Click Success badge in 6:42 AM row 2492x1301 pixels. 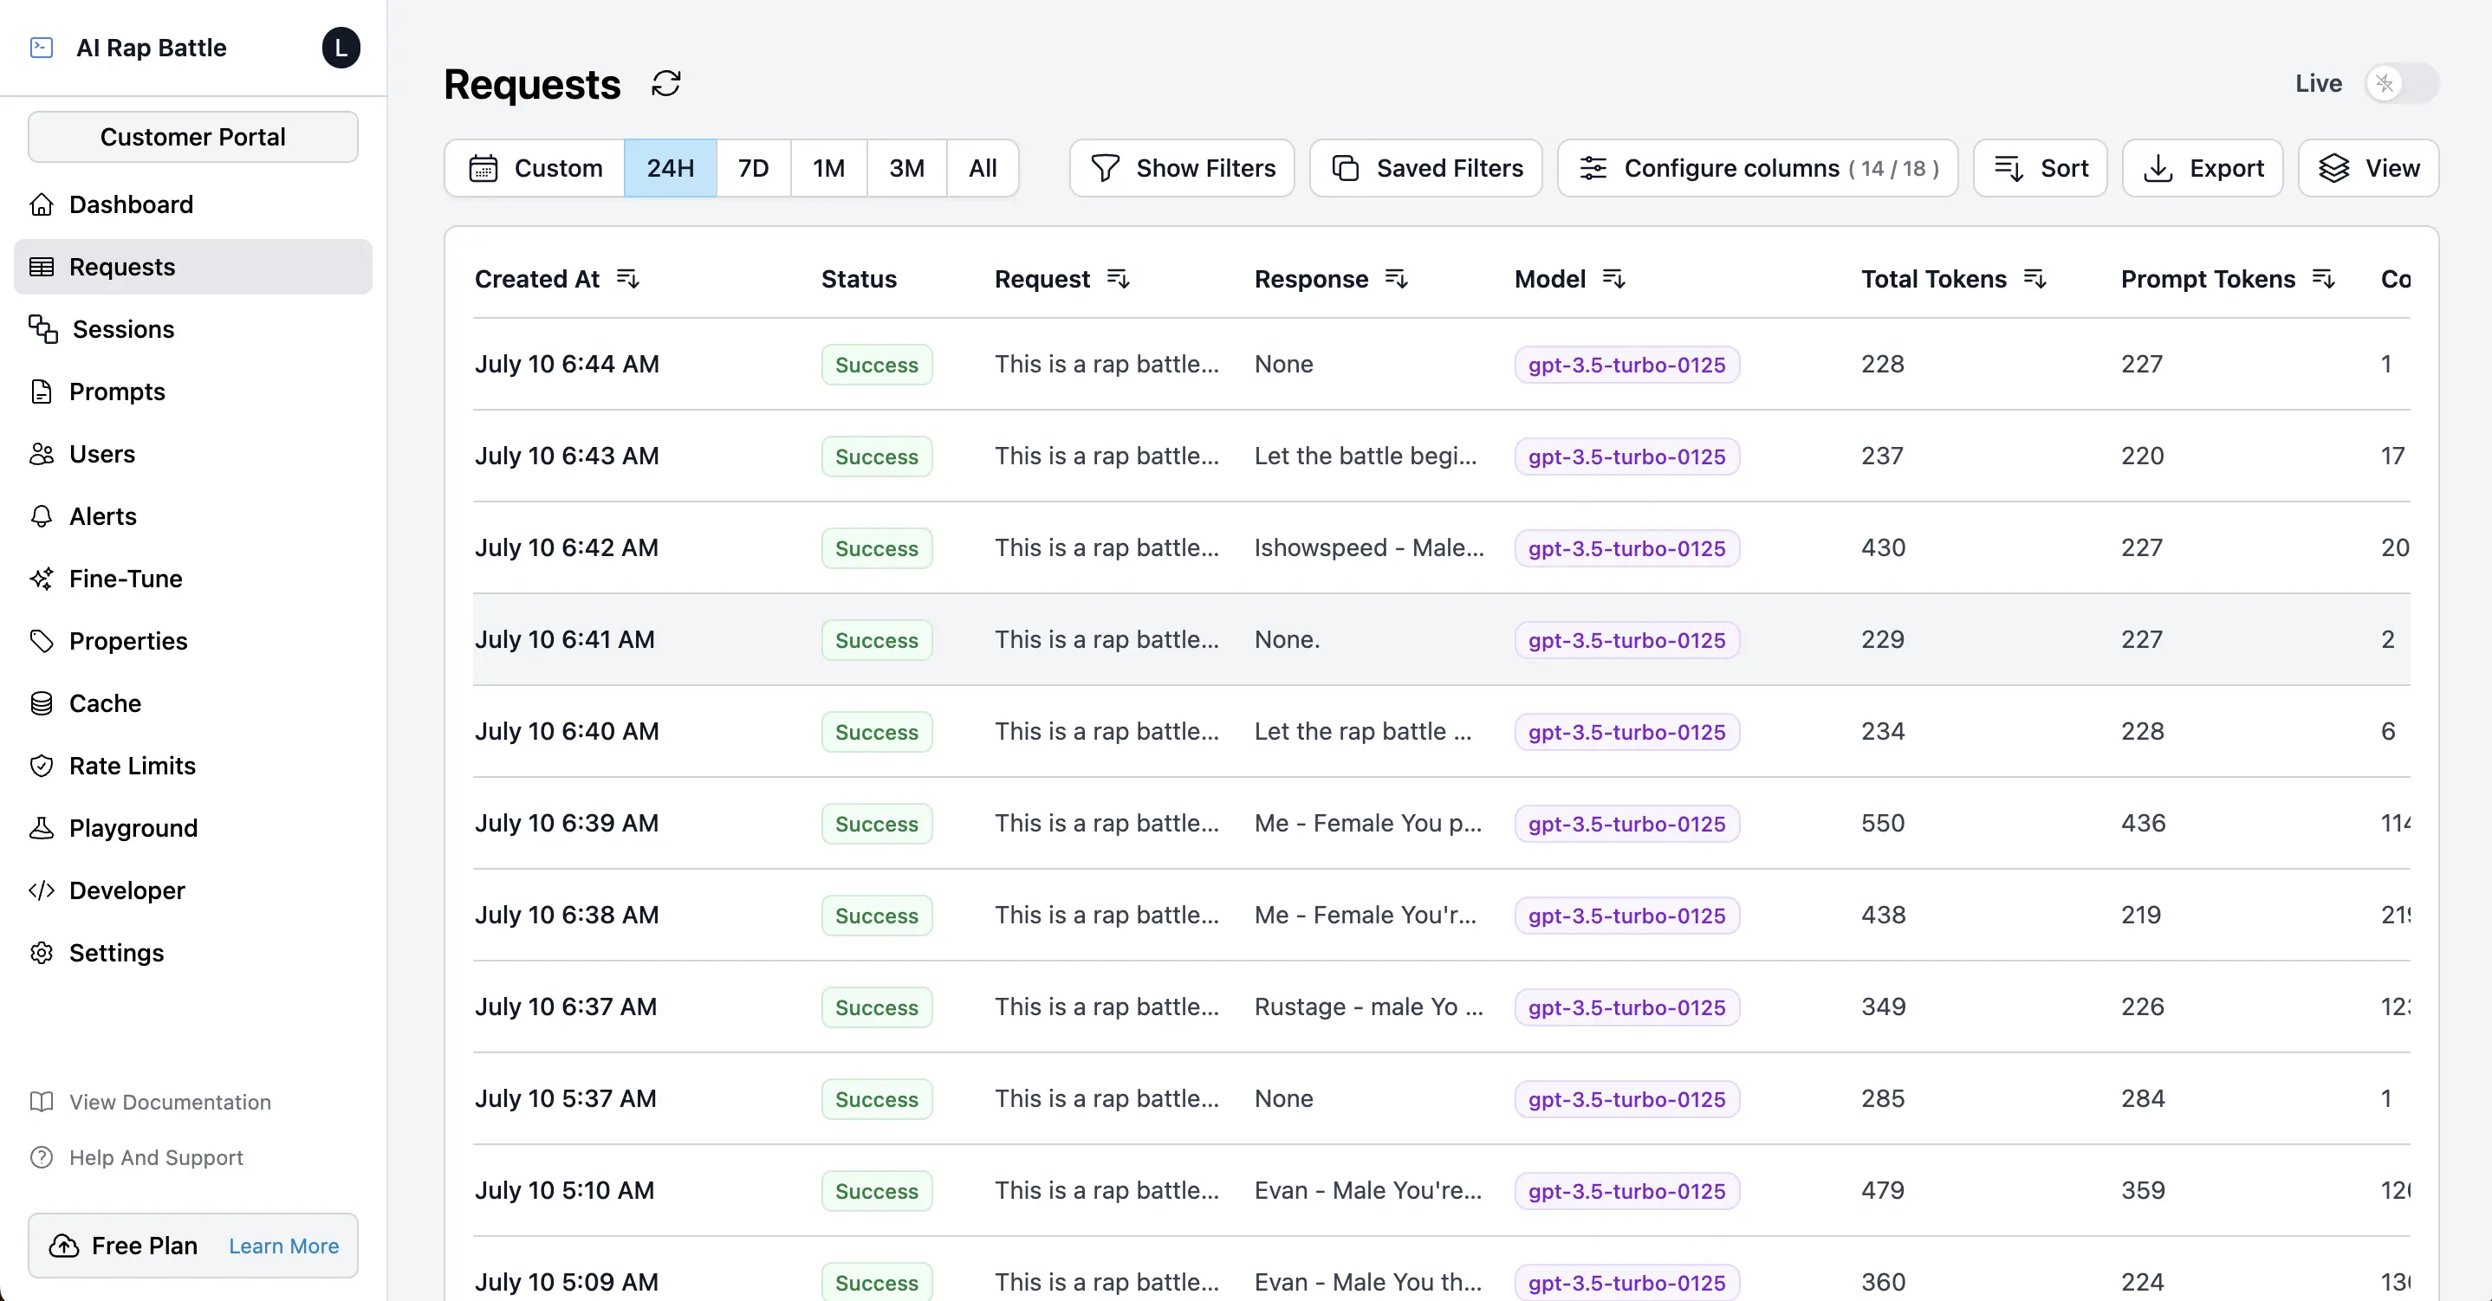click(877, 548)
